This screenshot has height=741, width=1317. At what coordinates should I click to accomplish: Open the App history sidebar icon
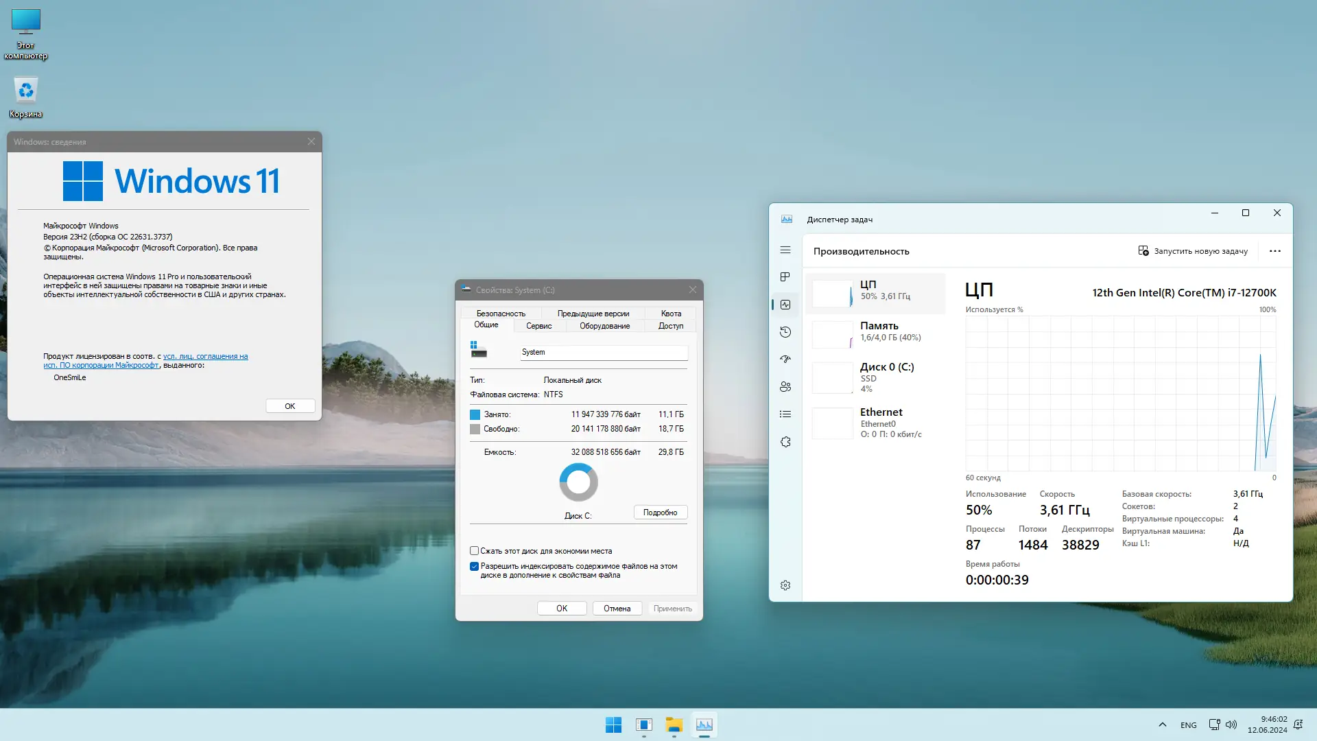(785, 332)
